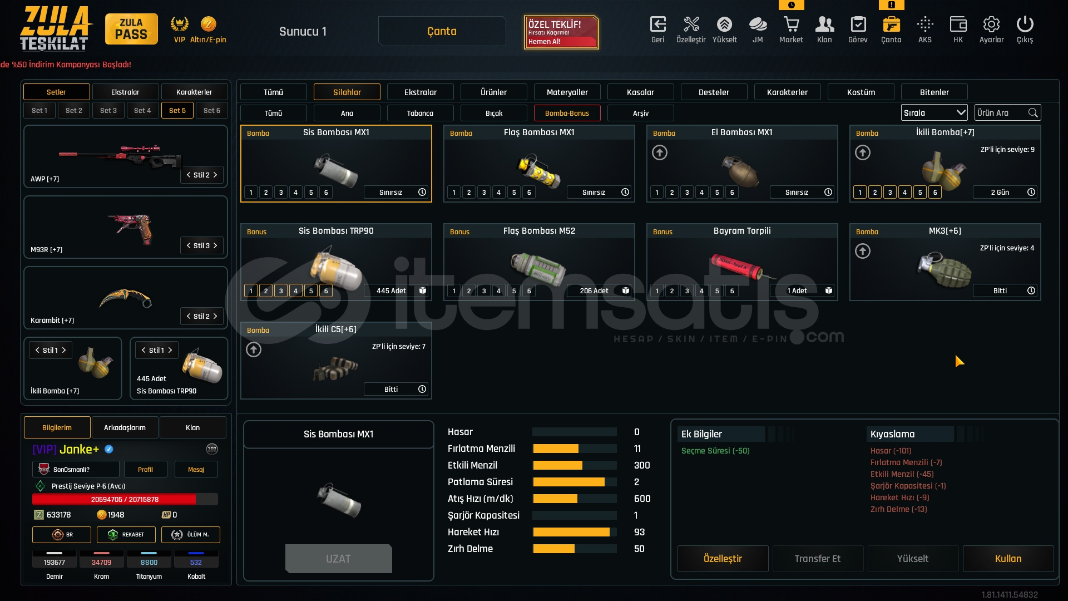Viewport: 1068px width, 601px height.
Task: Open Görev tasks checklist icon
Action: (858, 24)
